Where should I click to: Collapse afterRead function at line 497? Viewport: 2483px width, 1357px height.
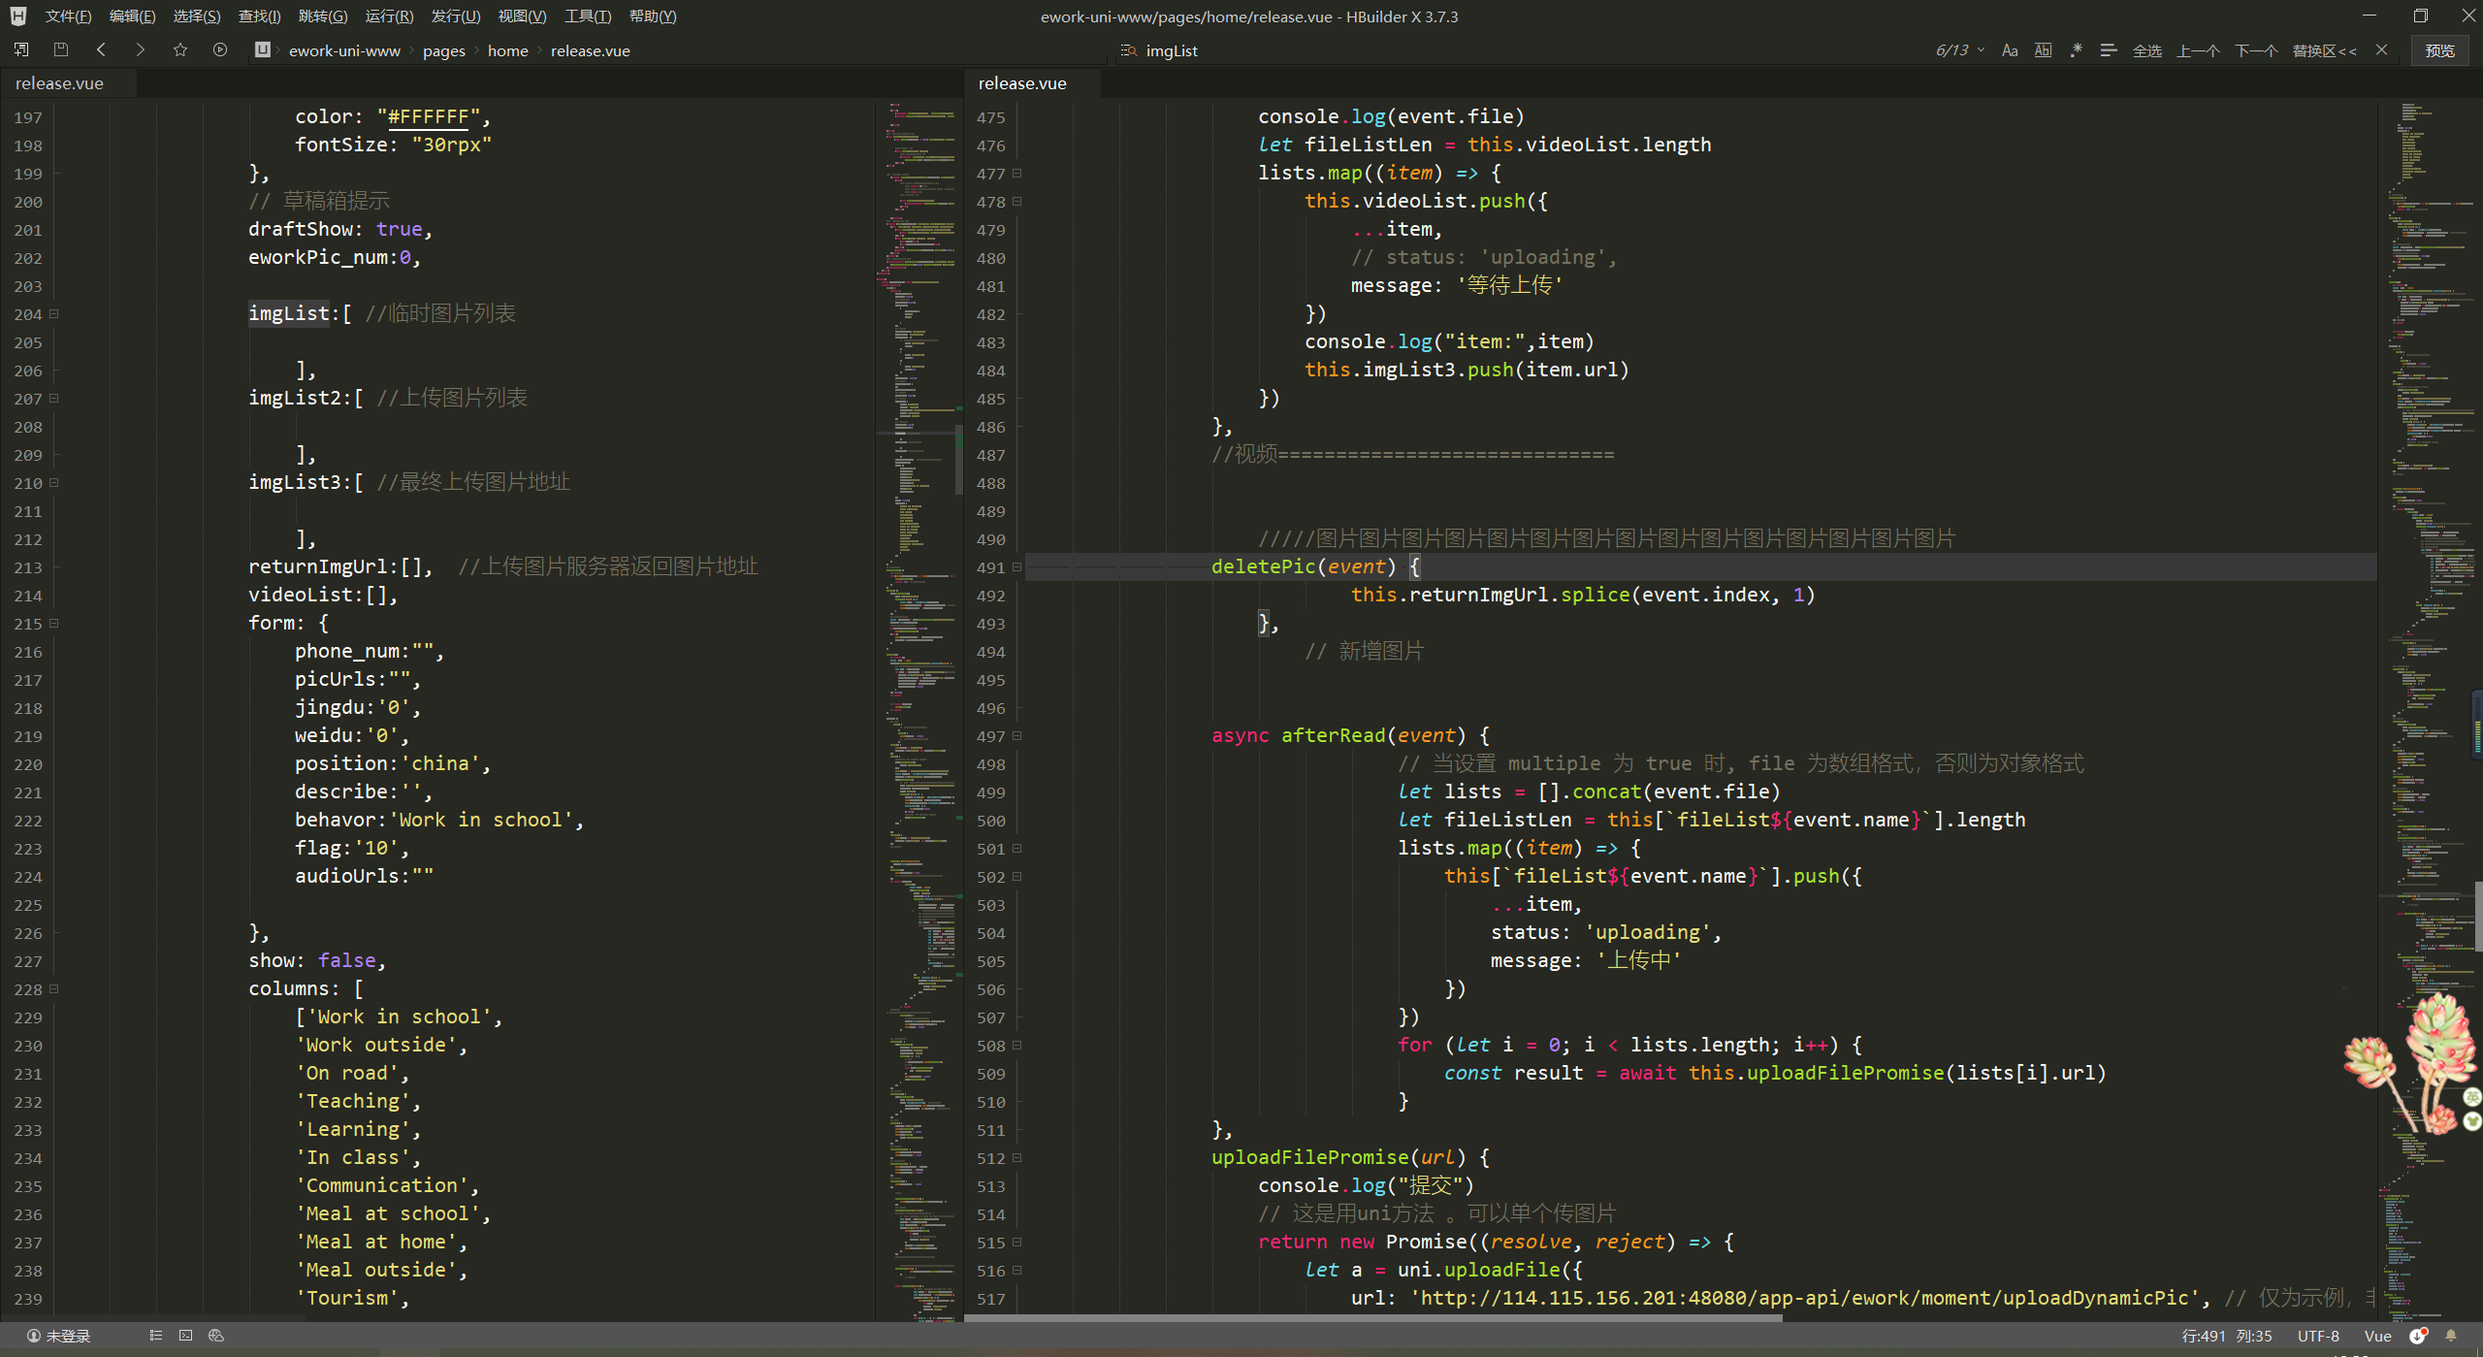1017,735
